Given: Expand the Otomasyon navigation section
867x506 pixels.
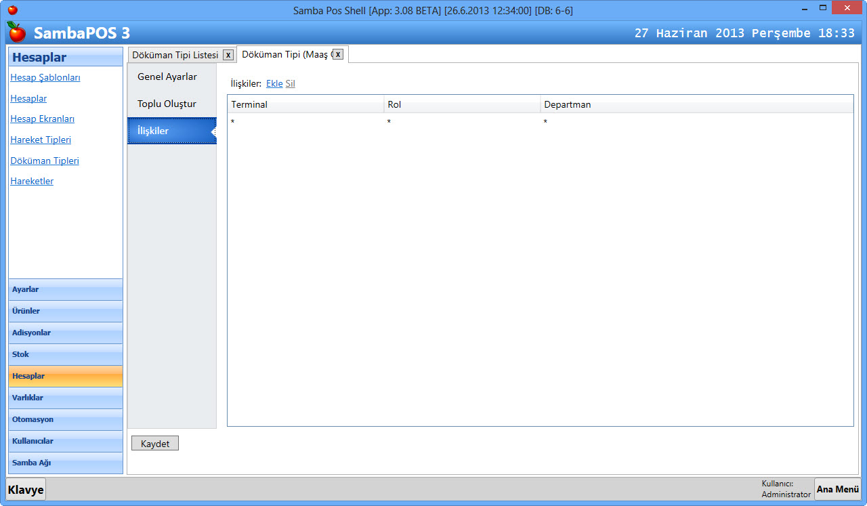Looking at the screenshot, I should tap(66, 419).
